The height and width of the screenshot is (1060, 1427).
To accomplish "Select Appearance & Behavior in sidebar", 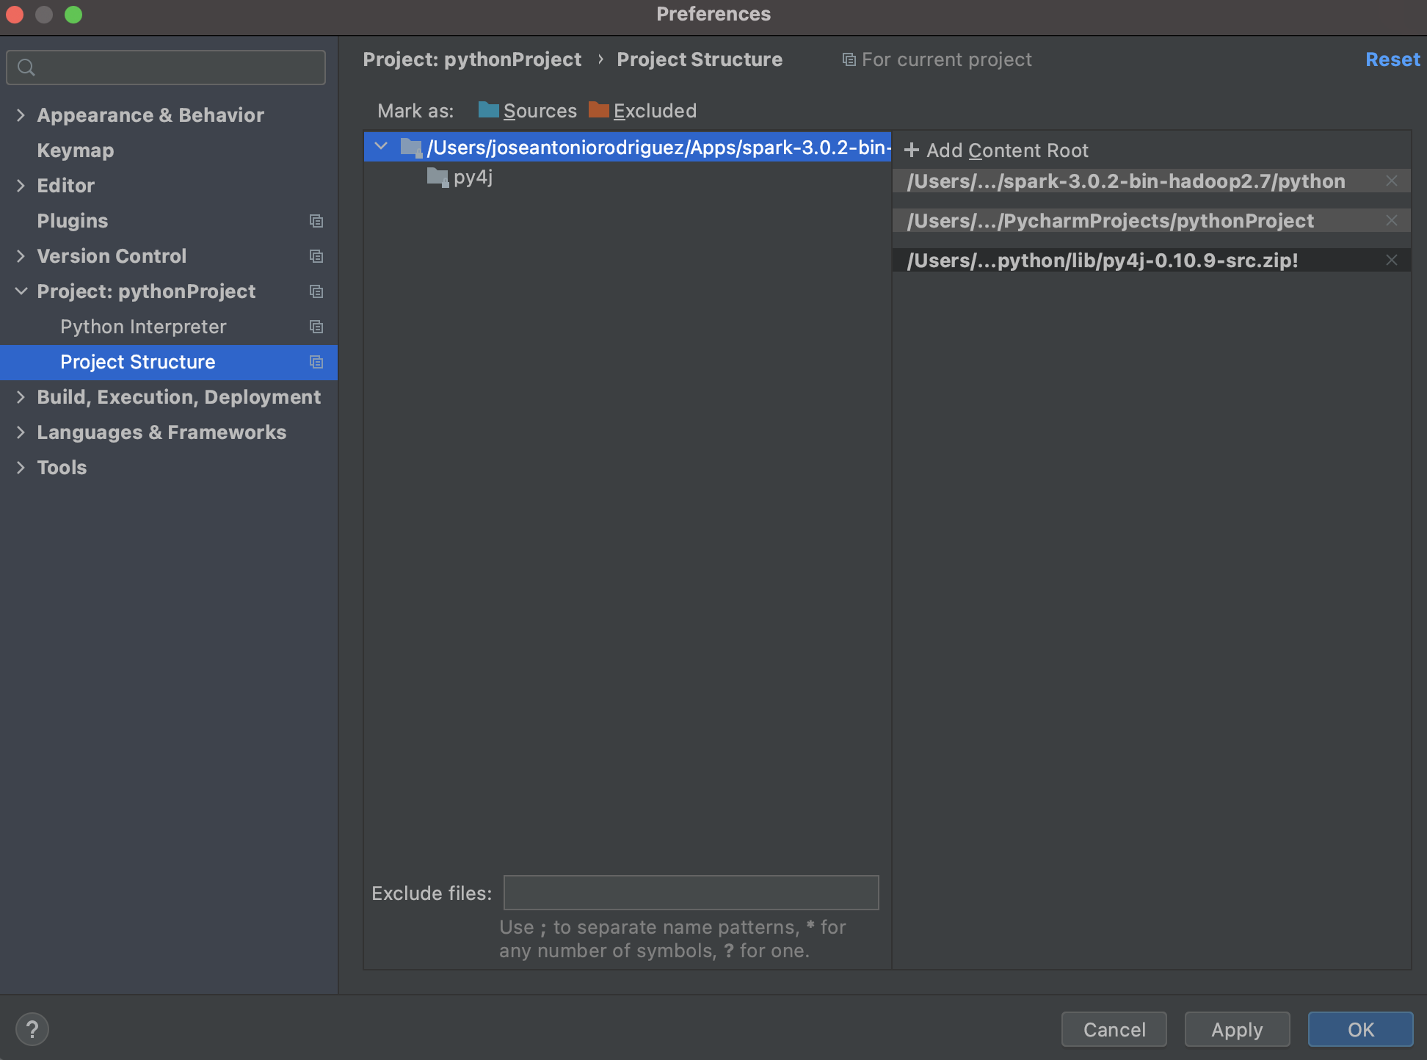I will click(x=150, y=115).
